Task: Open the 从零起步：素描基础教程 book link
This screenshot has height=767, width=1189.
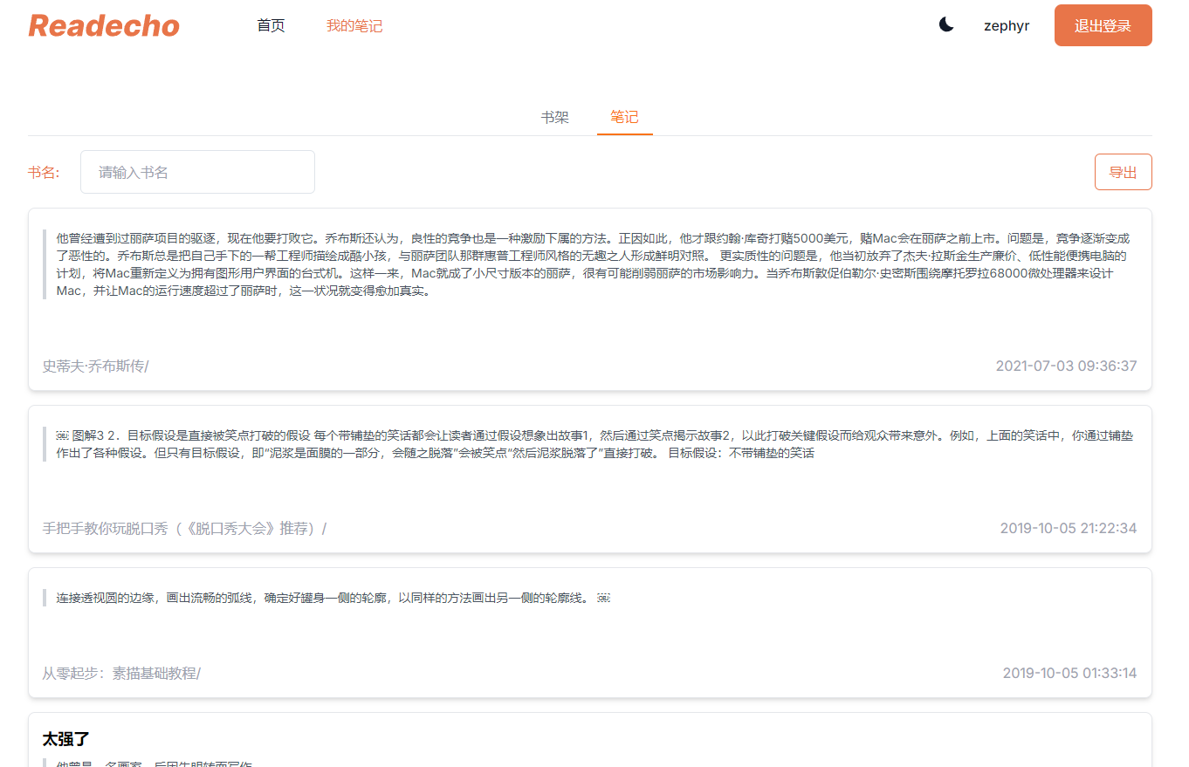Action: pos(120,674)
